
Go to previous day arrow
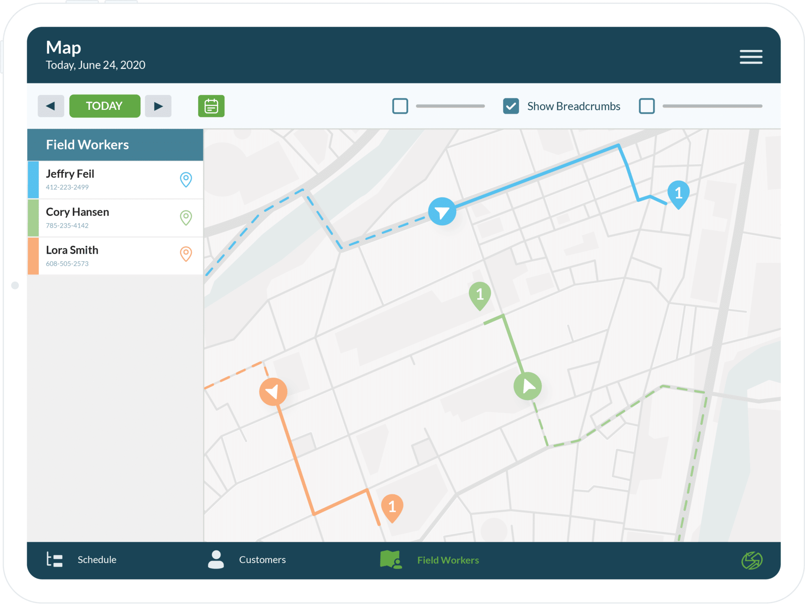click(51, 106)
